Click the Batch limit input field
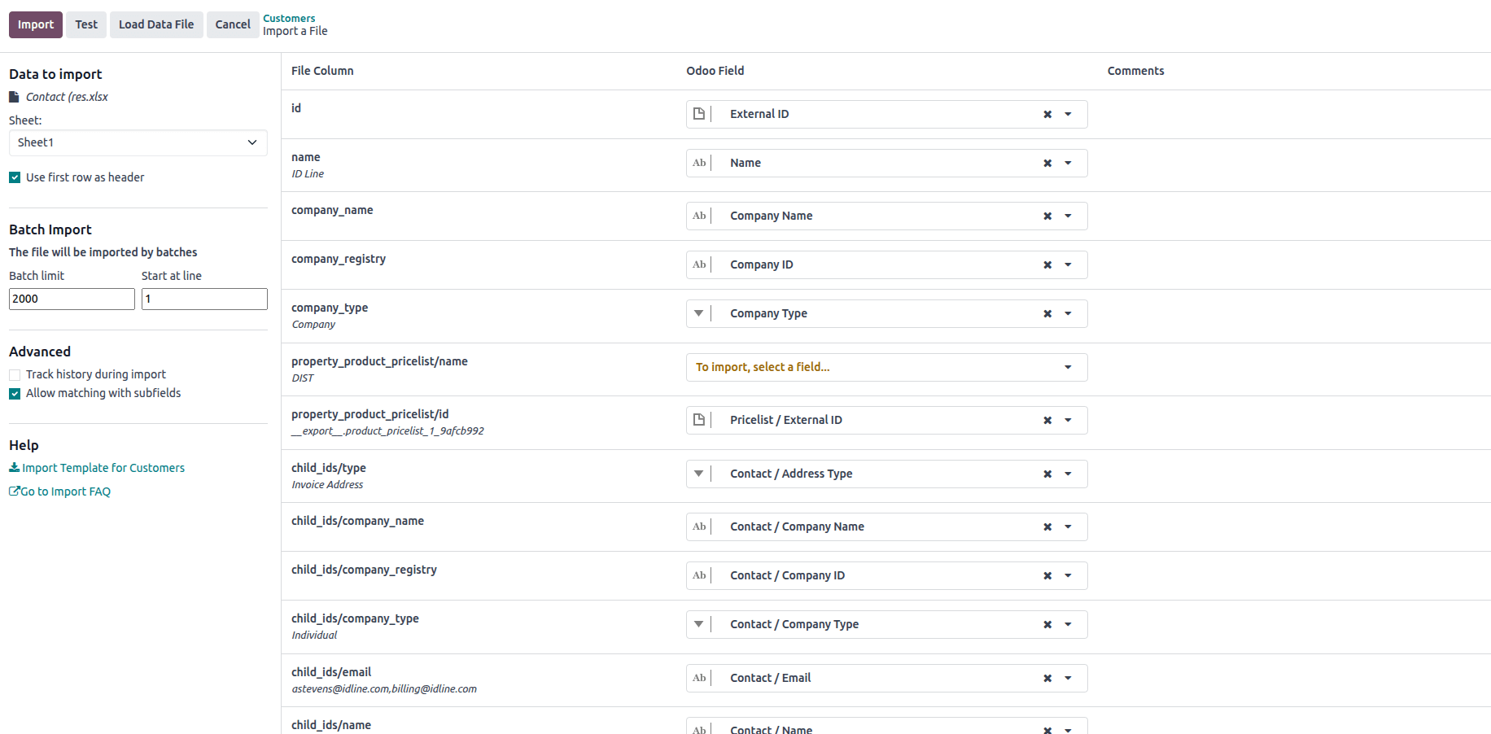The width and height of the screenshot is (1491, 734). click(72, 299)
